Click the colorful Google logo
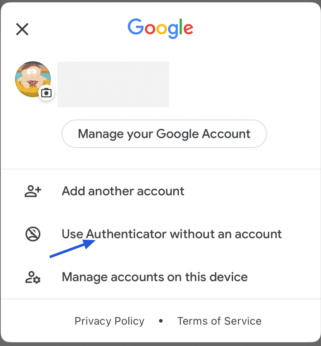The height and width of the screenshot is (346, 321). tap(160, 28)
